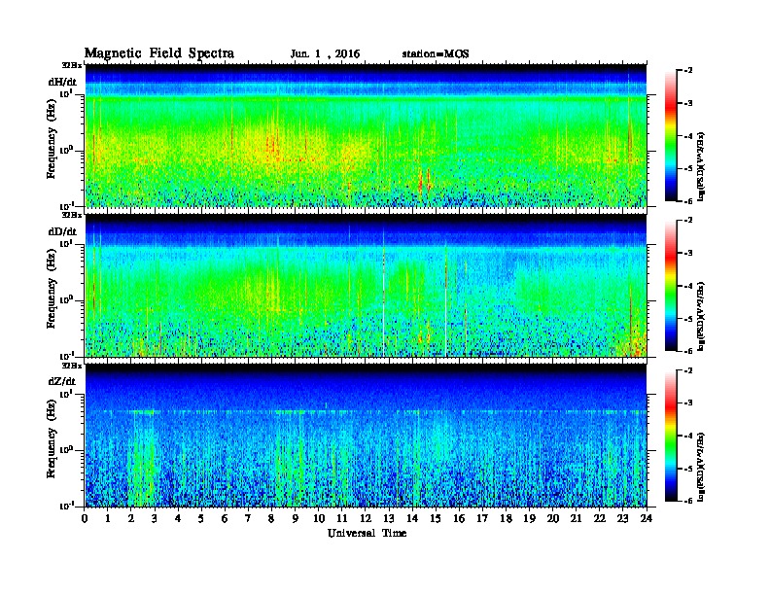Click hour tick label "6" on time axis
This screenshot has width=770, height=595.
click(x=225, y=518)
